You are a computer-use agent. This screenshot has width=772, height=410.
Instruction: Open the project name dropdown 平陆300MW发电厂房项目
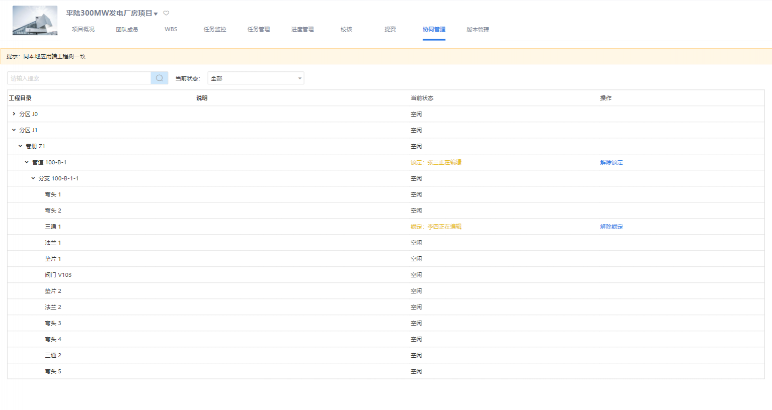(x=112, y=13)
